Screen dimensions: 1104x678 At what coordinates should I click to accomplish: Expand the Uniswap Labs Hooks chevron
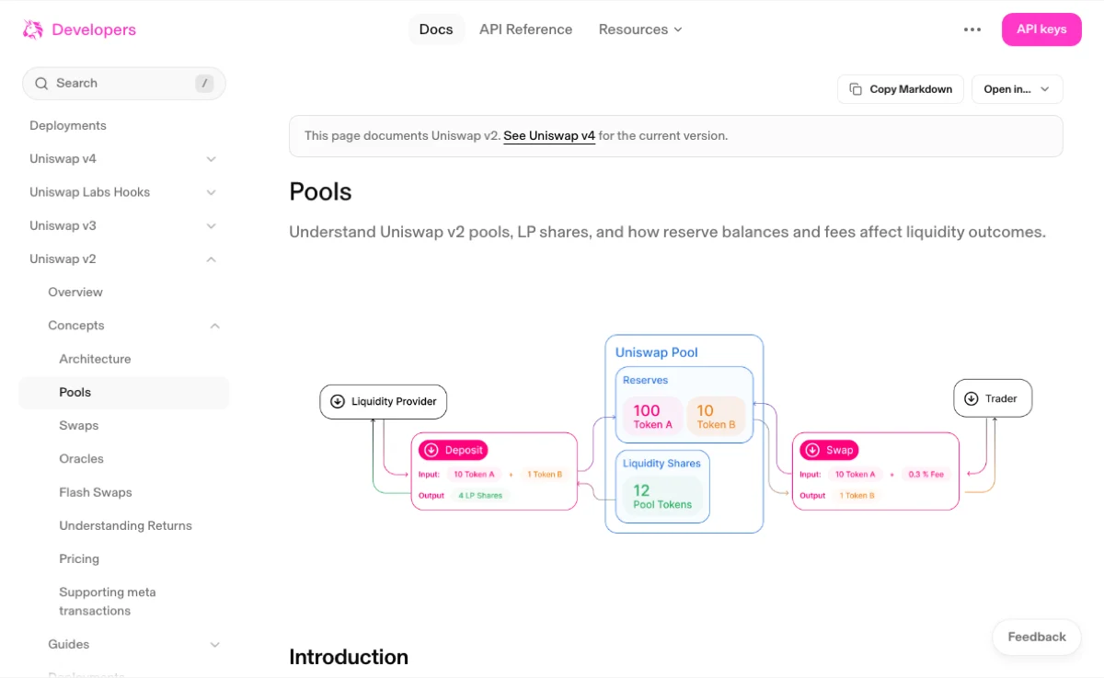[x=211, y=192]
